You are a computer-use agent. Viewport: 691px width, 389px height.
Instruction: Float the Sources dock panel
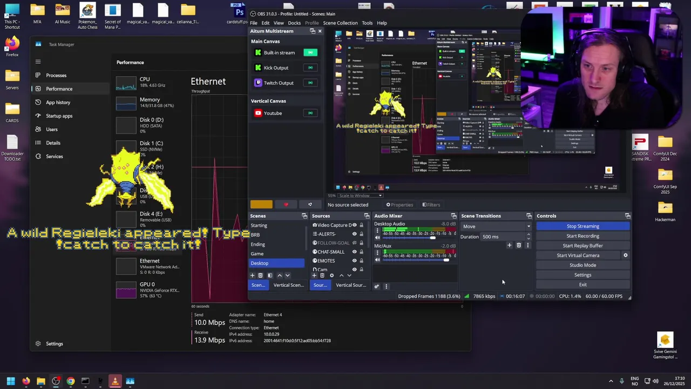367,216
